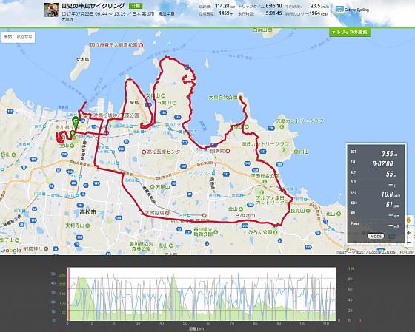Image resolution: width=415 pixels, height=332 pixels.
Task: Click the 志度カントリークラブ golf marker
Action: 282,126
